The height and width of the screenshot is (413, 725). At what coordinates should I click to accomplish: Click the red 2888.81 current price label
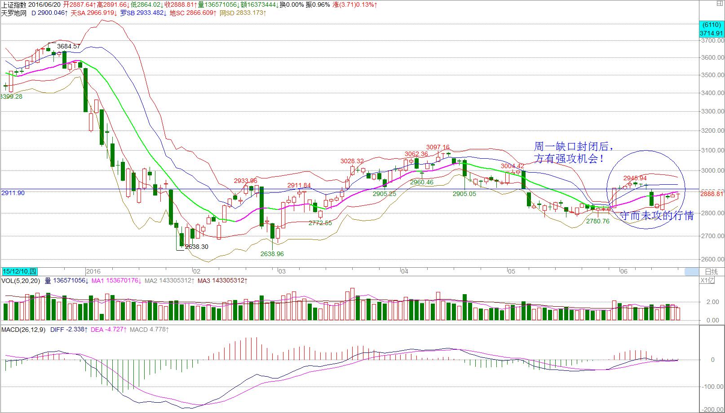coord(712,193)
